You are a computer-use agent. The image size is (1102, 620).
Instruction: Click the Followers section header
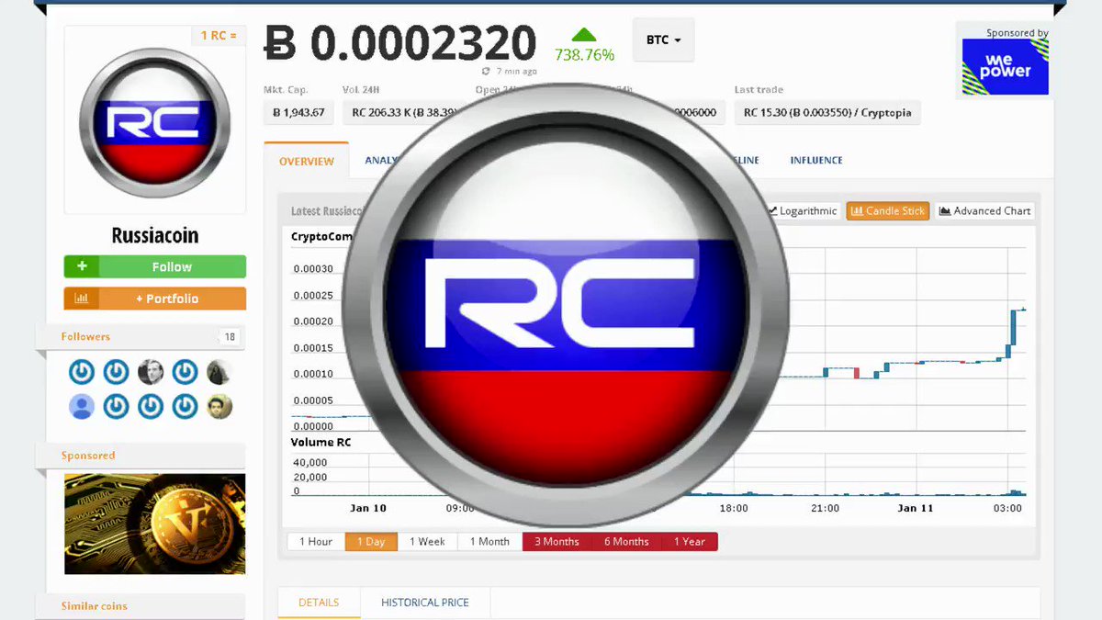click(x=85, y=337)
